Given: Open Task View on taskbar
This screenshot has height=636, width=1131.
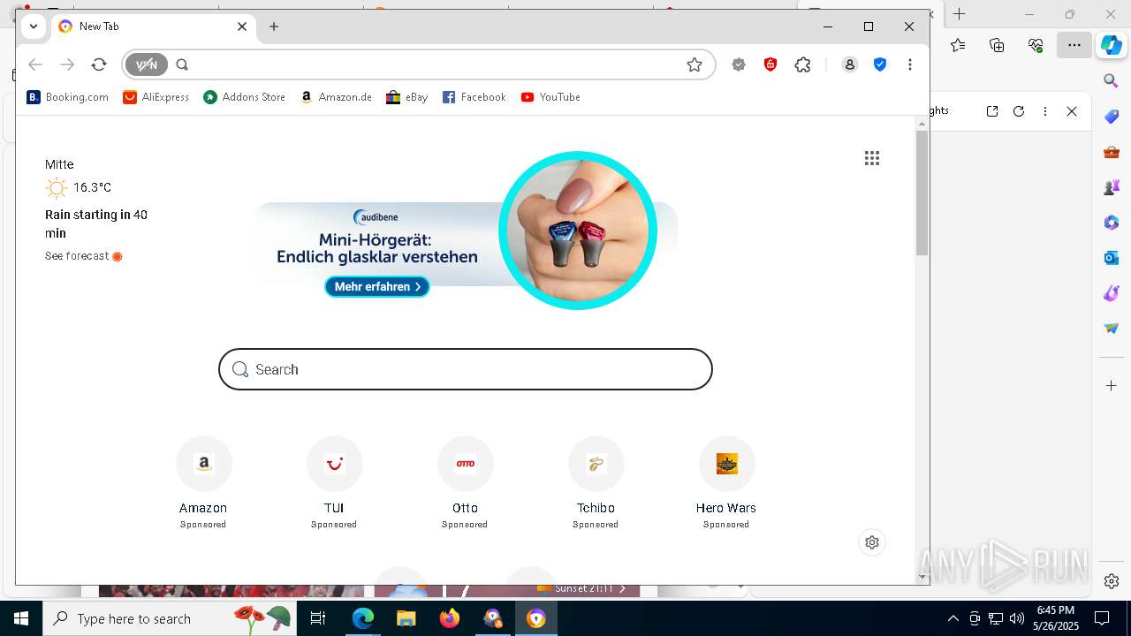Looking at the screenshot, I should click(x=318, y=618).
